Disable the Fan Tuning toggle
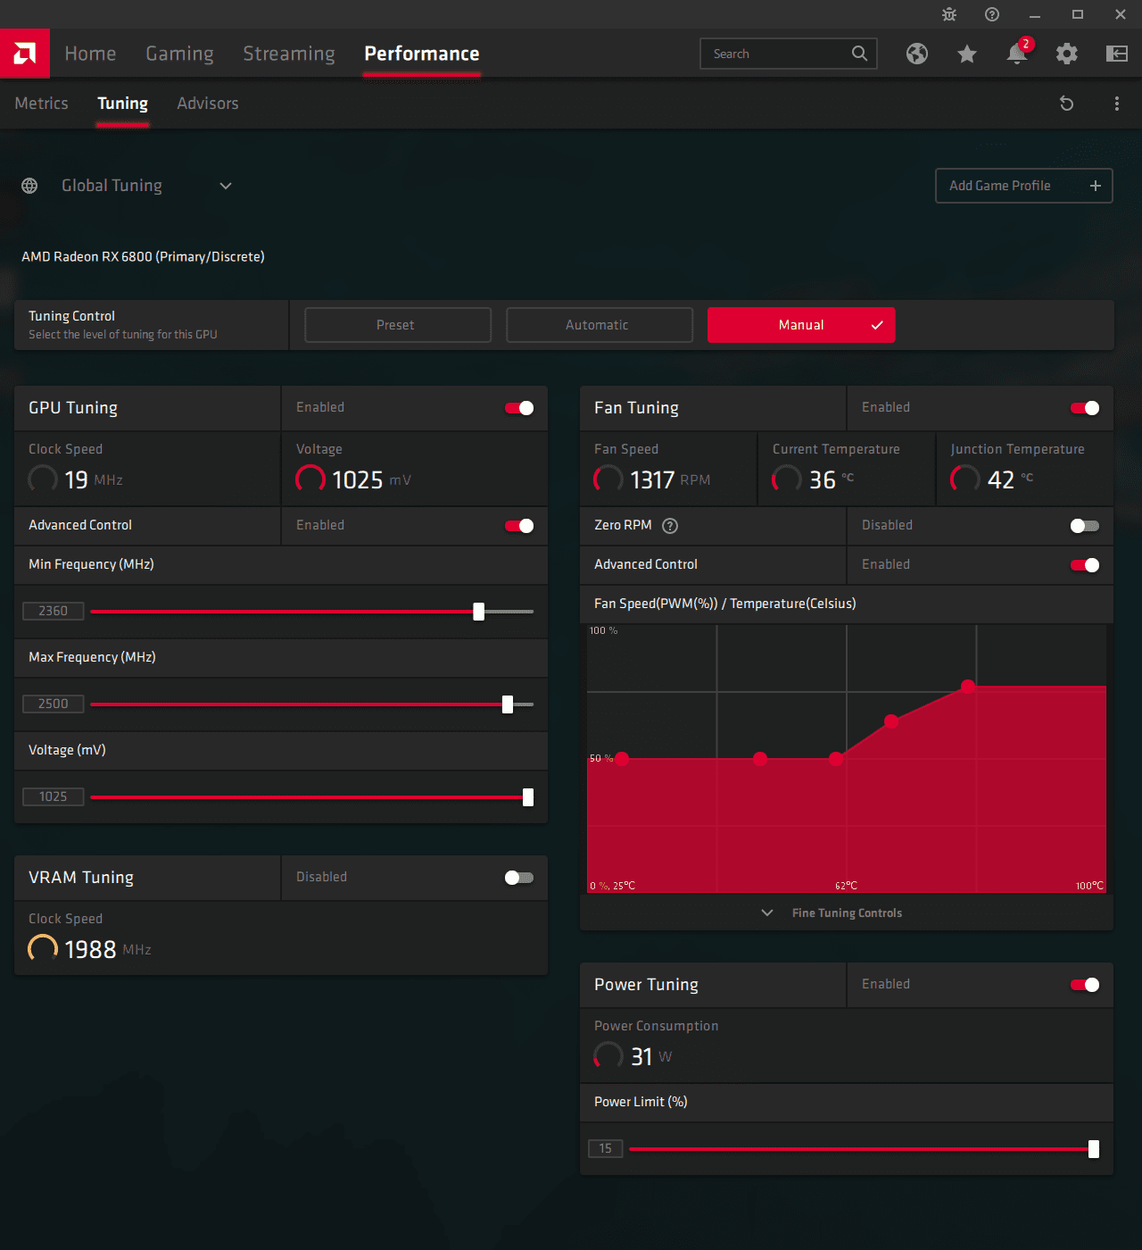This screenshot has width=1142, height=1250. point(1085,408)
